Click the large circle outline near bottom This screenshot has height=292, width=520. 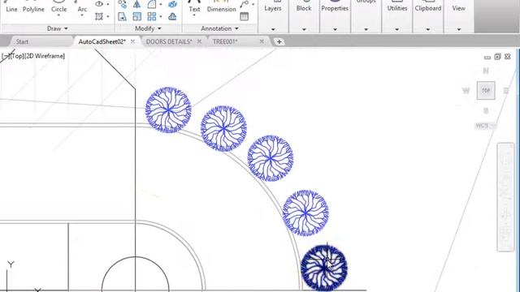click(136, 274)
